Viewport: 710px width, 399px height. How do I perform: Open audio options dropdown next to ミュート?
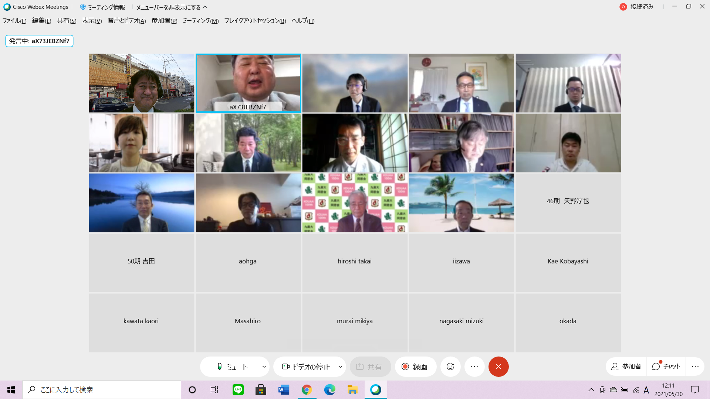pyautogui.click(x=264, y=367)
